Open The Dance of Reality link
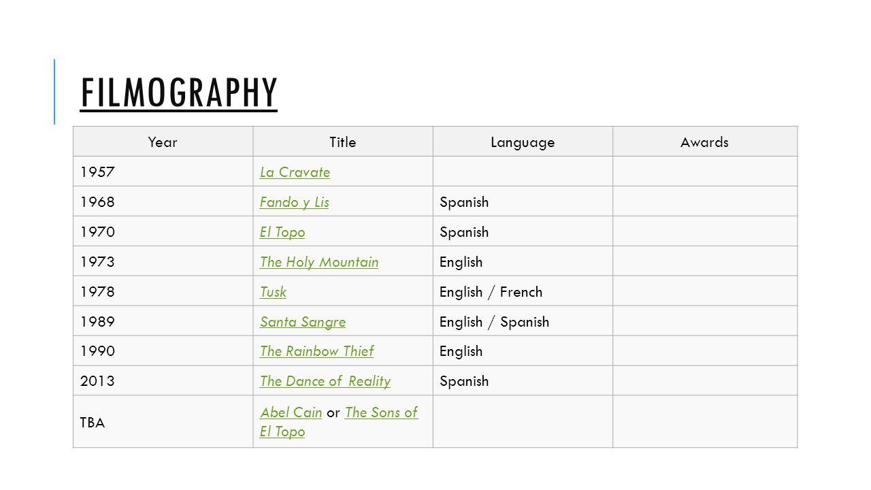 coord(325,382)
